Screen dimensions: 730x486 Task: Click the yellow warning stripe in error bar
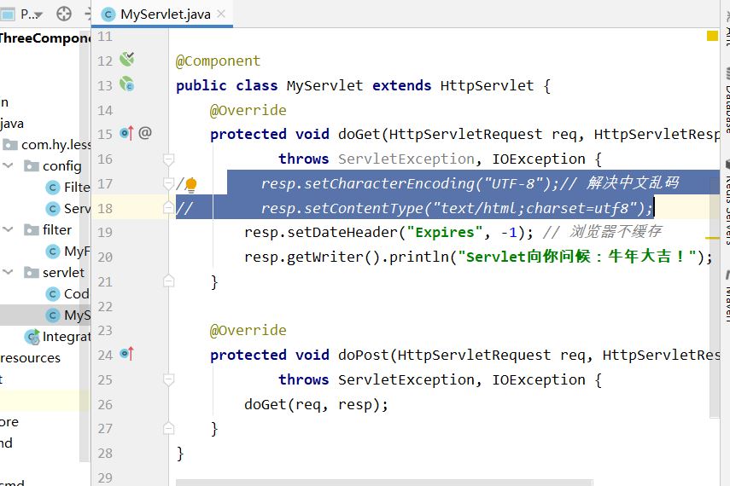point(713,238)
